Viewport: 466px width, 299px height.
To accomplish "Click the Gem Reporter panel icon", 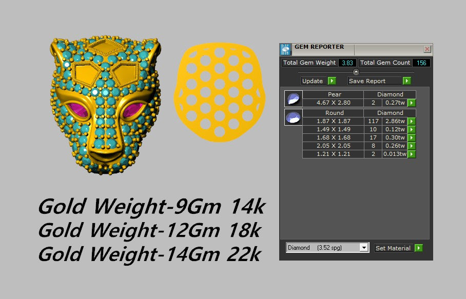I will [285, 49].
